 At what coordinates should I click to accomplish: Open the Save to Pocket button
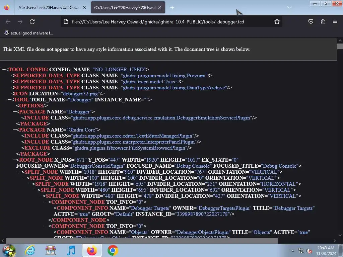click(x=311, y=21)
